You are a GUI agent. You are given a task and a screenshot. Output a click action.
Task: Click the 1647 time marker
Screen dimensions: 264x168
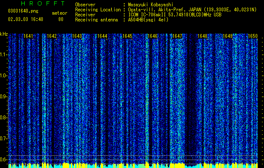[178, 36]
